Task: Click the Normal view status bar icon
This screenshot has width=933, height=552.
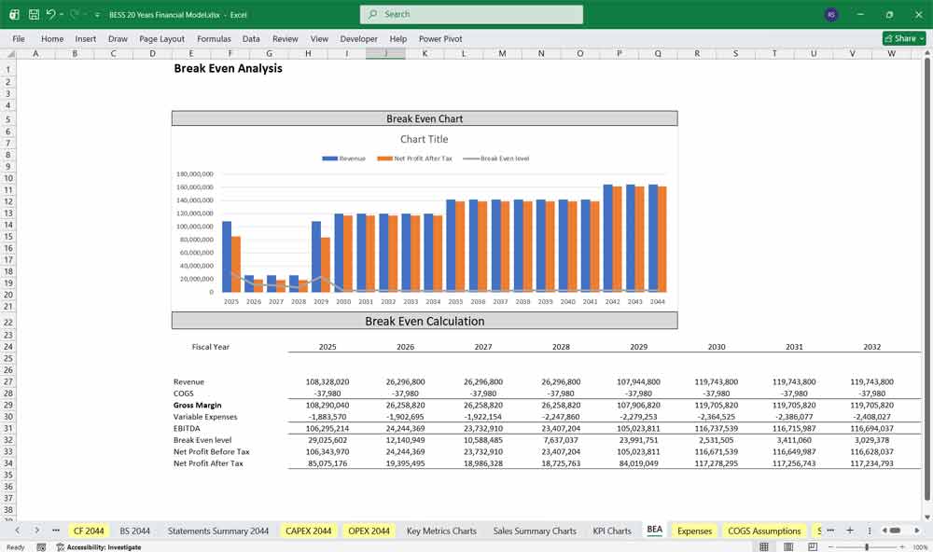Action: (763, 547)
